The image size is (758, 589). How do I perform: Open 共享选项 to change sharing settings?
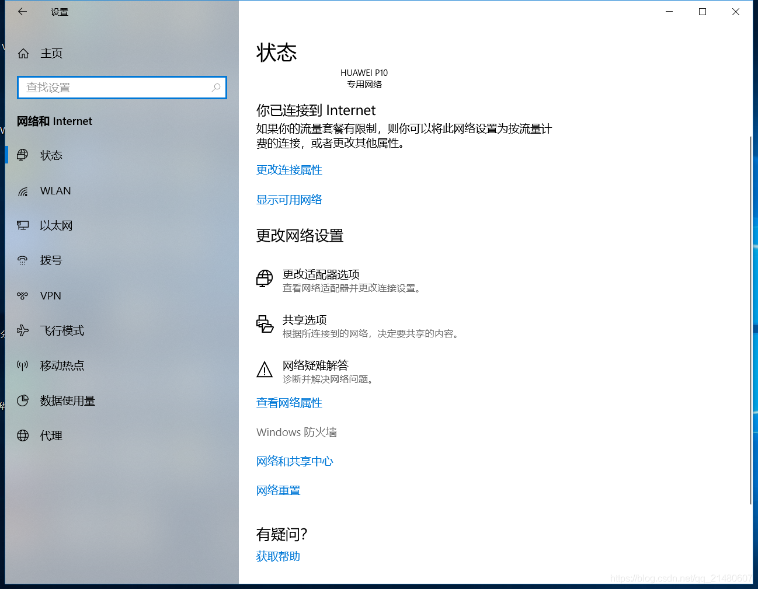[304, 320]
